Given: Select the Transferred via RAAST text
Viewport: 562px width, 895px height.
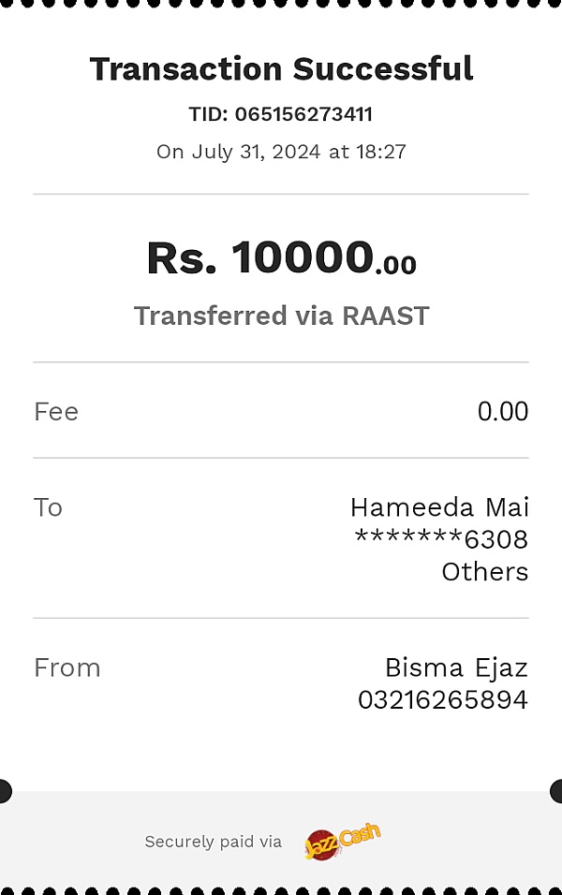Looking at the screenshot, I should (x=282, y=316).
